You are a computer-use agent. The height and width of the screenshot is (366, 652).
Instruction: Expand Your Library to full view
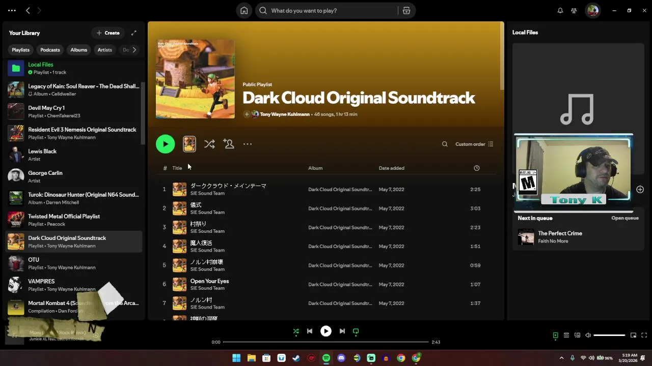pos(134,33)
